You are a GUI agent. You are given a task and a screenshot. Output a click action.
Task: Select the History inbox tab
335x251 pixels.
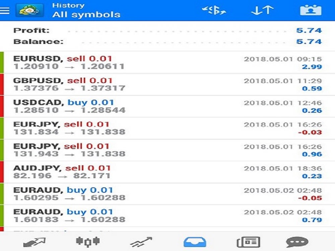tap(195, 242)
